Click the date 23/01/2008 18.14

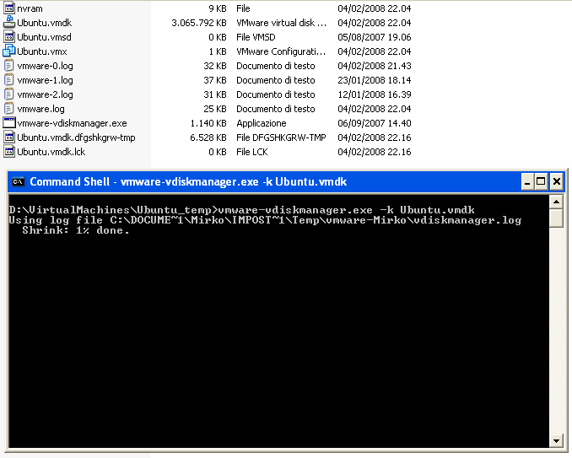pyautogui.click(x=375, y=80)
